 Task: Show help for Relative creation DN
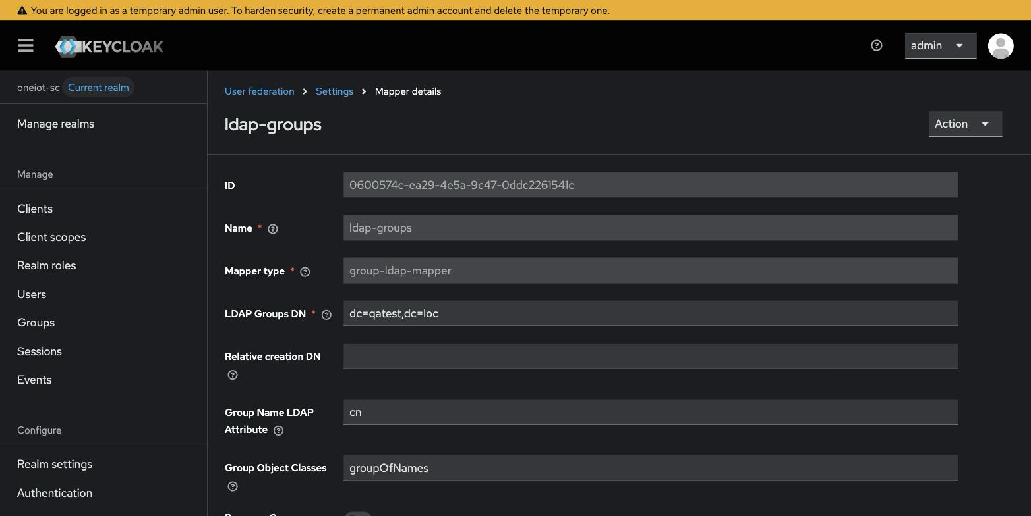[x=233, y=375]
